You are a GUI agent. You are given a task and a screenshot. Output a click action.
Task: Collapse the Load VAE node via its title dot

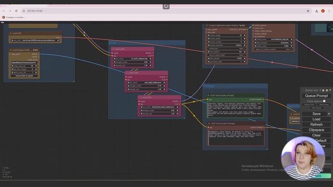click(10, 33)
